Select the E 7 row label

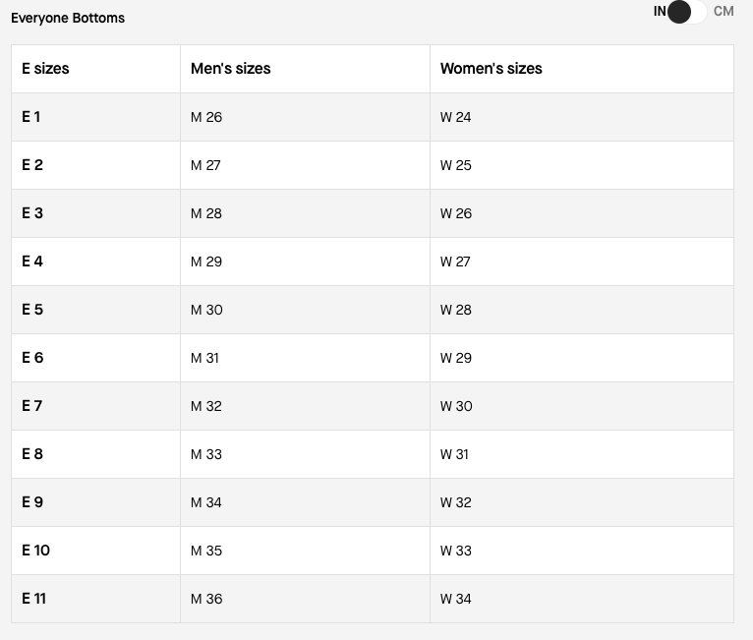coord(32,406)
